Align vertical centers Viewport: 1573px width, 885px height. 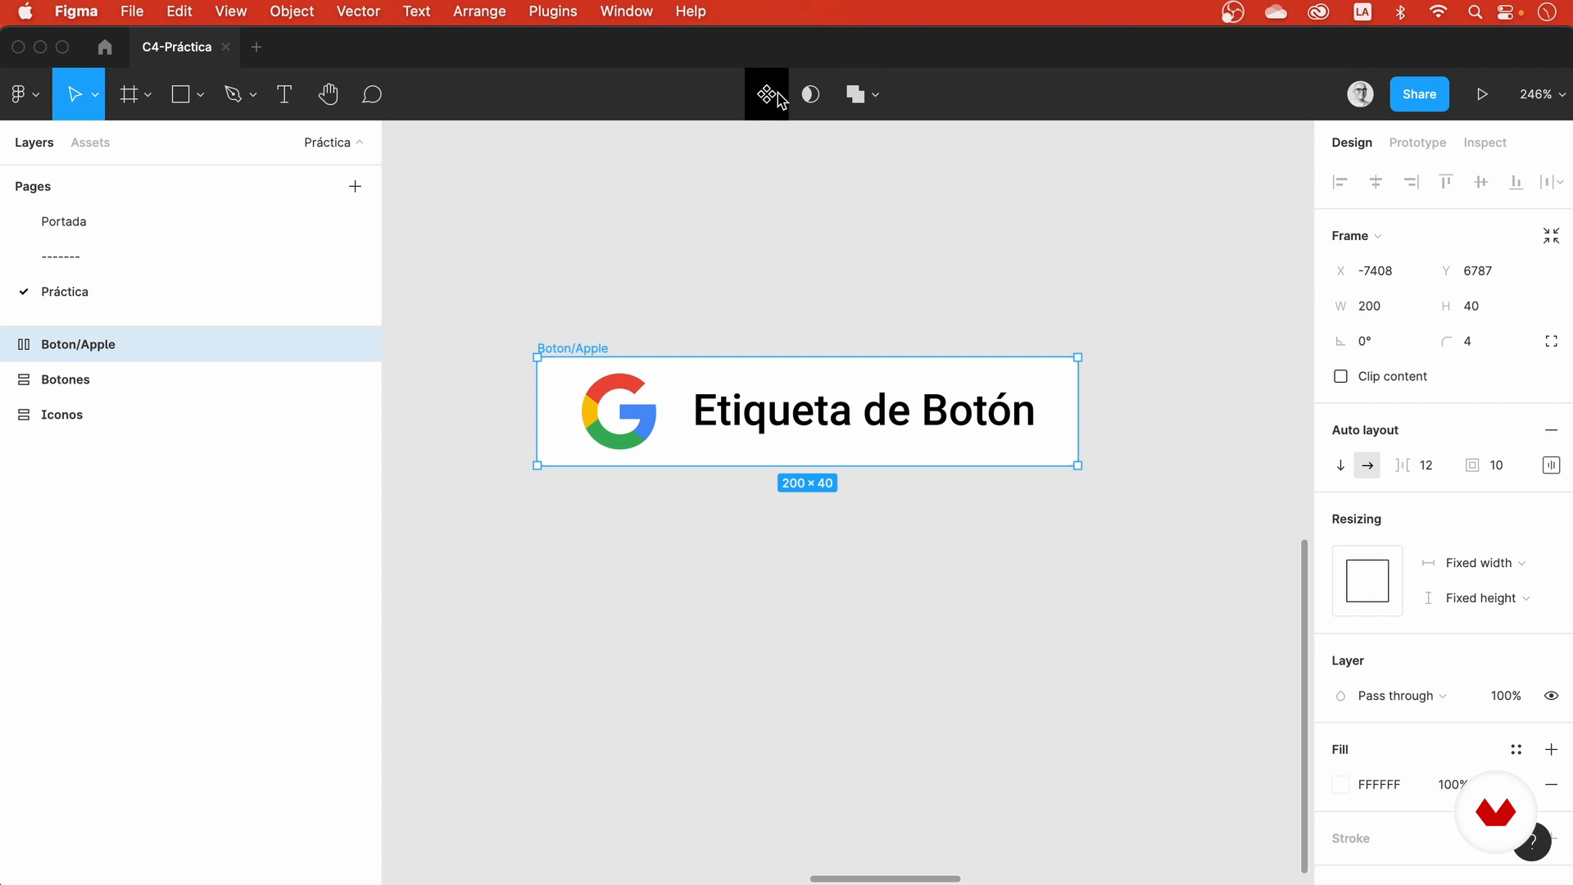point(1480,182)
